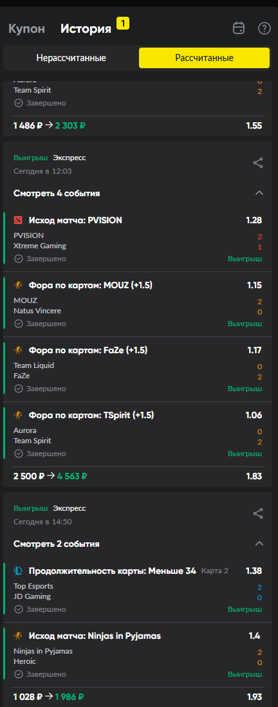Share the express bet placed at 14:50
The image size is (278, 707).
tap(258, 513)
